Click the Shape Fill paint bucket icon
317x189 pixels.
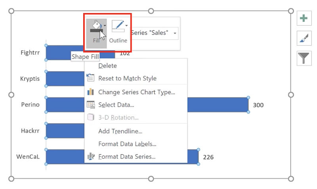tap(95, 27)
